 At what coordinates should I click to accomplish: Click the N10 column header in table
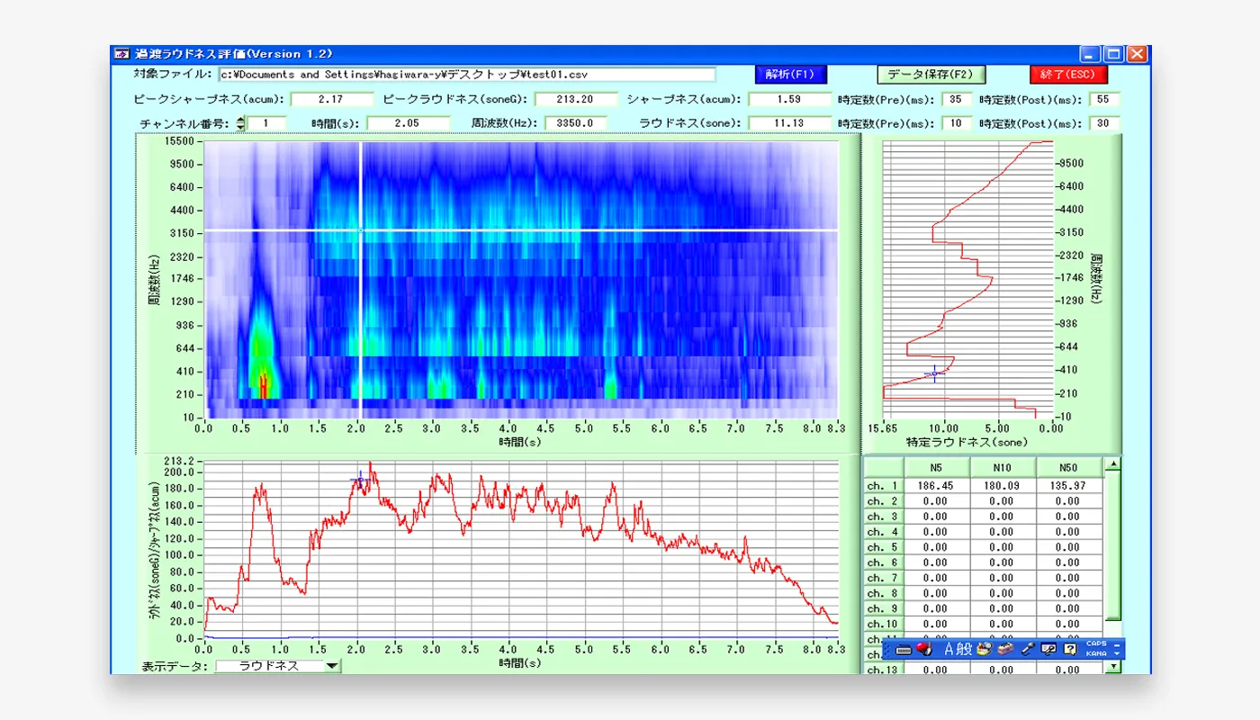[1001, 468]
